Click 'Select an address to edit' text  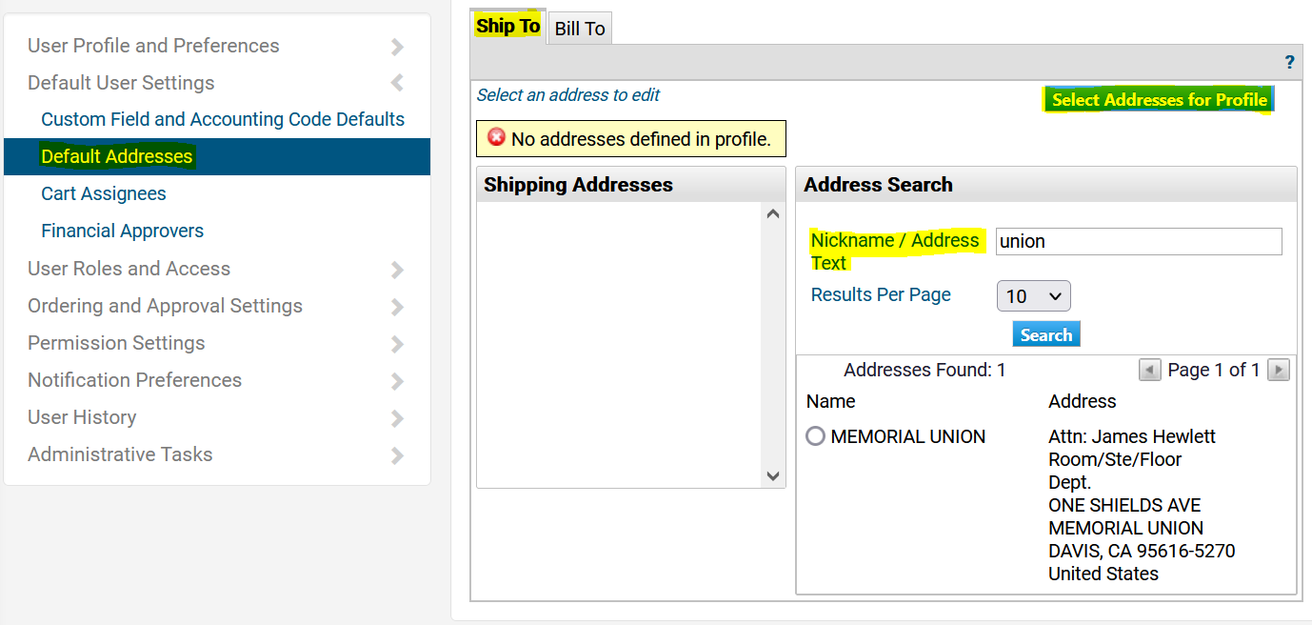pyautogui.click(x=568, y=95)
